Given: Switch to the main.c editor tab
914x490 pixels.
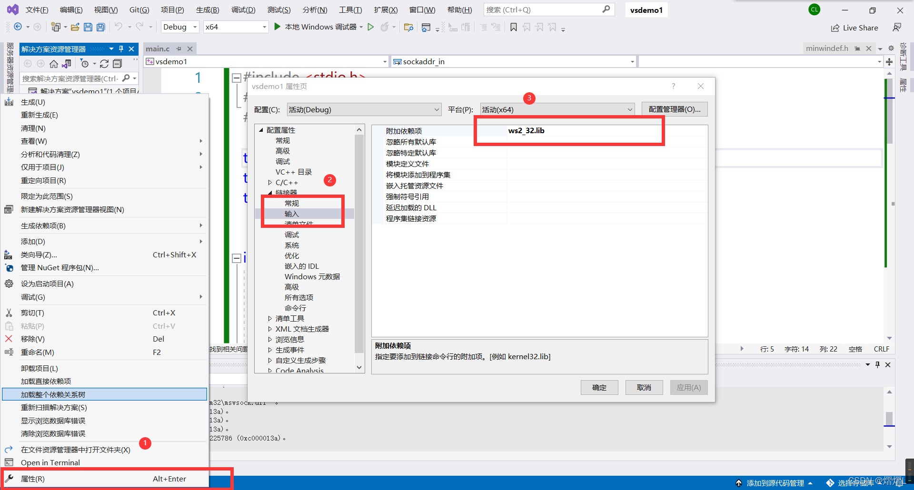Looking at the screenshot, I should (x=158, y=49).
